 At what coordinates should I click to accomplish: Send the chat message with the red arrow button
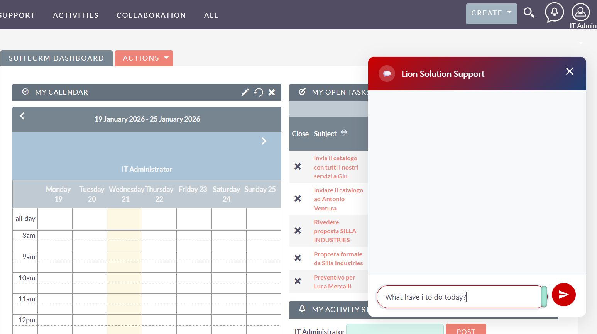tap(563, 295)
